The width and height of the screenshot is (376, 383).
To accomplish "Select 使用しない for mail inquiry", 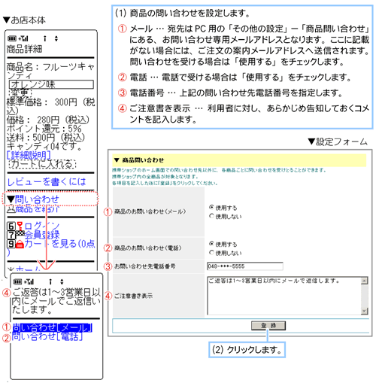I will [x=211, y=216].
